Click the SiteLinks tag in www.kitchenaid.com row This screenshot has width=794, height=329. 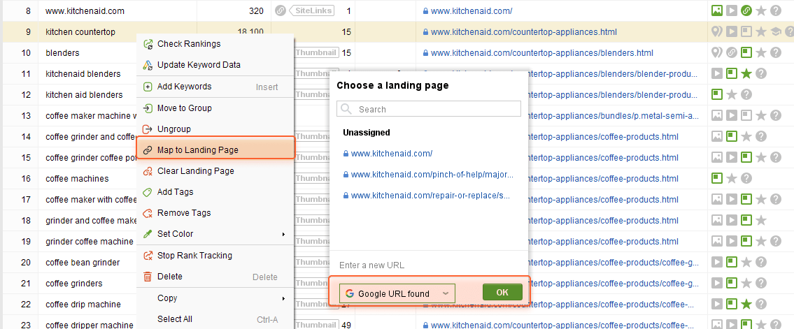(x=311, y=10)
